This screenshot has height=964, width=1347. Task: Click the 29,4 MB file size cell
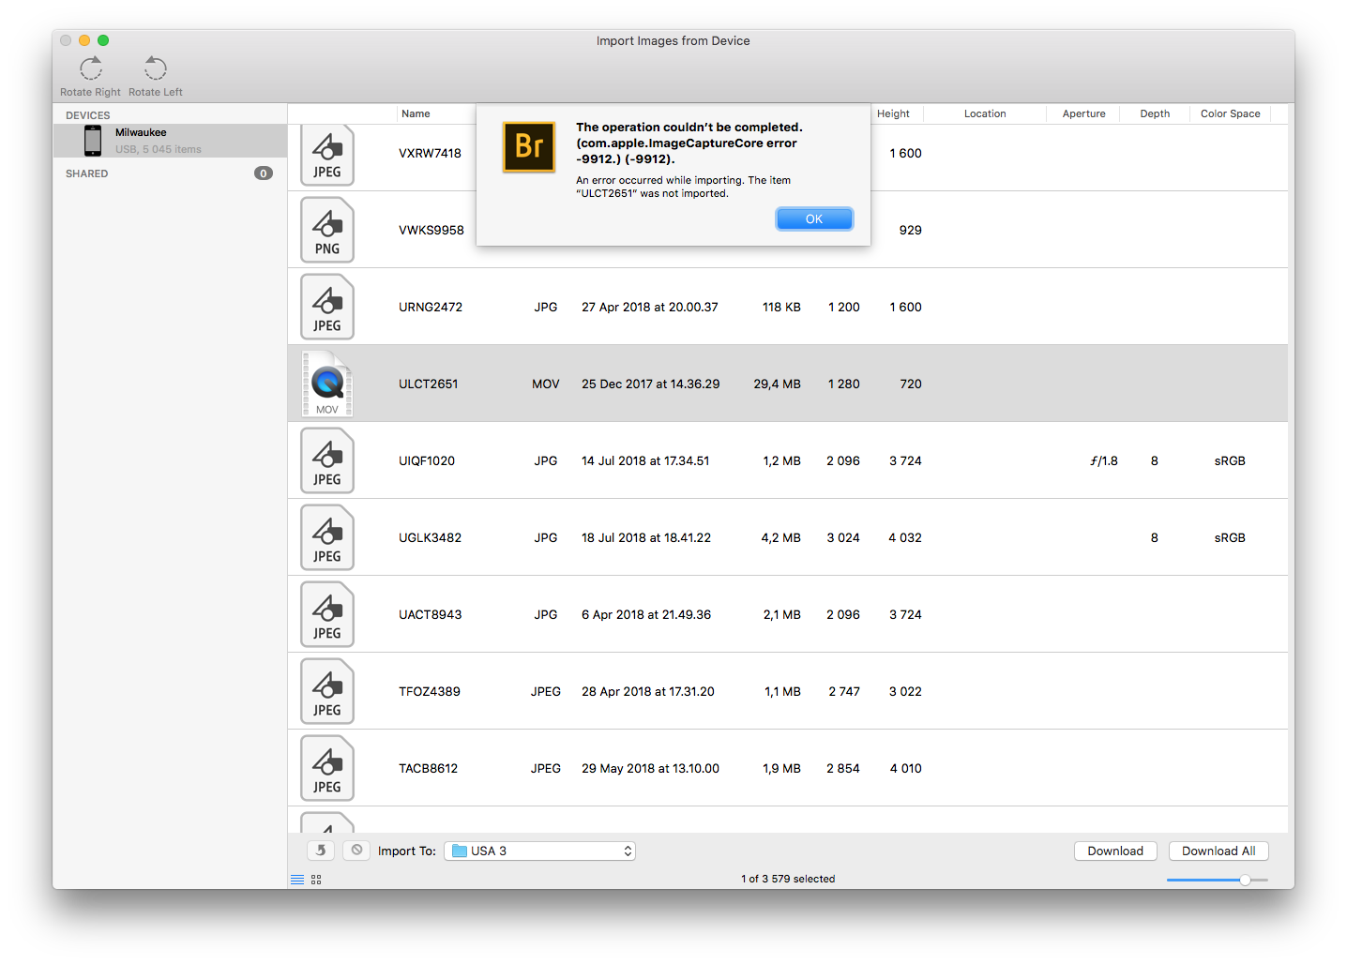778,384
